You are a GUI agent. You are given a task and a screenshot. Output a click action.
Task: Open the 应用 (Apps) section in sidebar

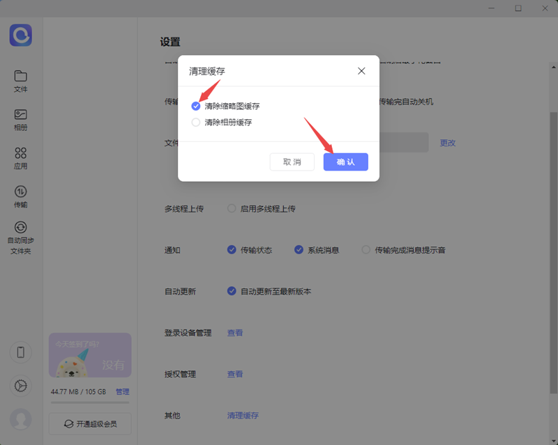click(x=20, y=158)
